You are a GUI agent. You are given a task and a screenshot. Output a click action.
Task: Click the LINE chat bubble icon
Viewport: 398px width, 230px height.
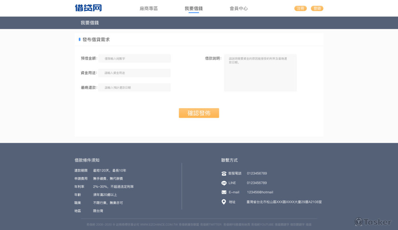pos(224,183)
